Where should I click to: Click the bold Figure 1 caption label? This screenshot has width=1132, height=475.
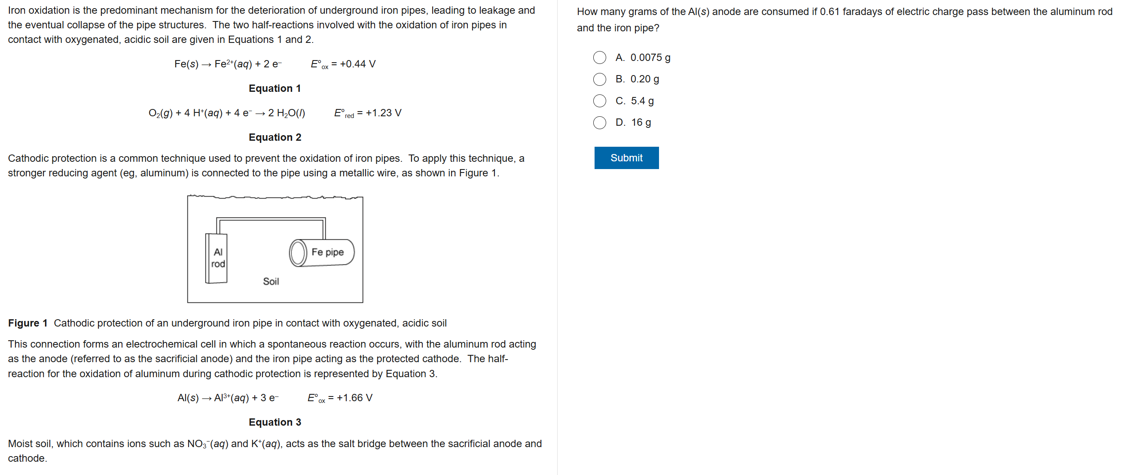click(27, 323)
